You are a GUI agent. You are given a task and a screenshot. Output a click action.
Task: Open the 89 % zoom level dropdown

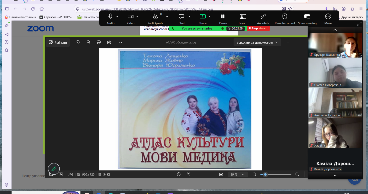pos(237,174)
